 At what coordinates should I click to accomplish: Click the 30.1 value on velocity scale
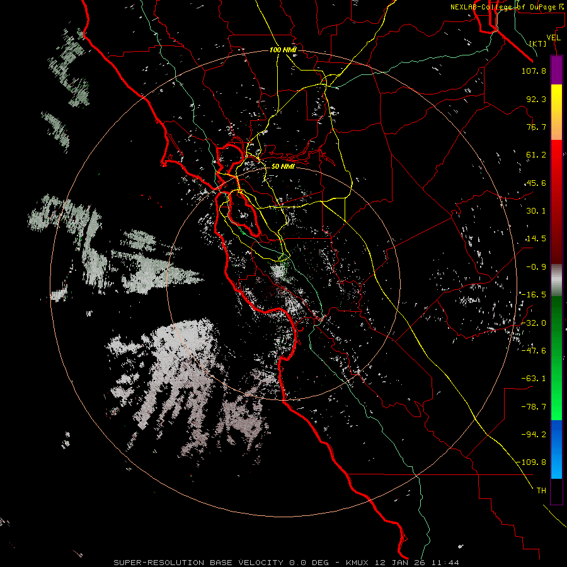(536, 211)
